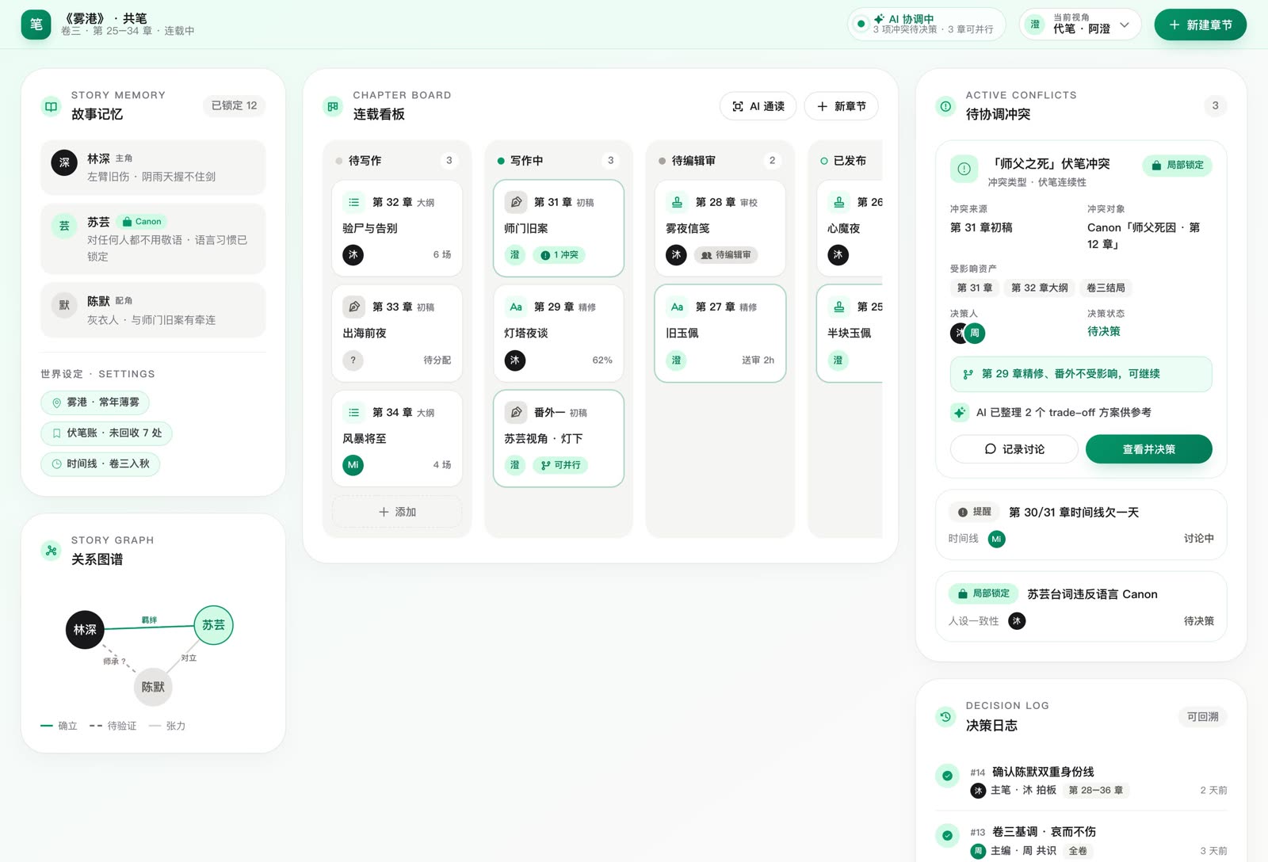Click the 新建章节 button
Viewport: 1268px width, 862px height.
click(x=1200, y=25)
